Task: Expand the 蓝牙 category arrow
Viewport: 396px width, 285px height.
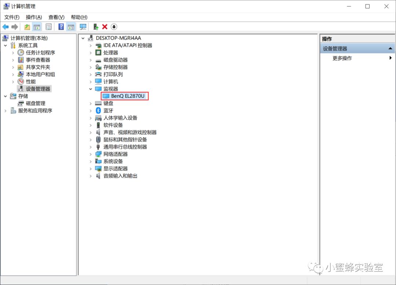Action: pyautogui.click(x=91, y=111)
